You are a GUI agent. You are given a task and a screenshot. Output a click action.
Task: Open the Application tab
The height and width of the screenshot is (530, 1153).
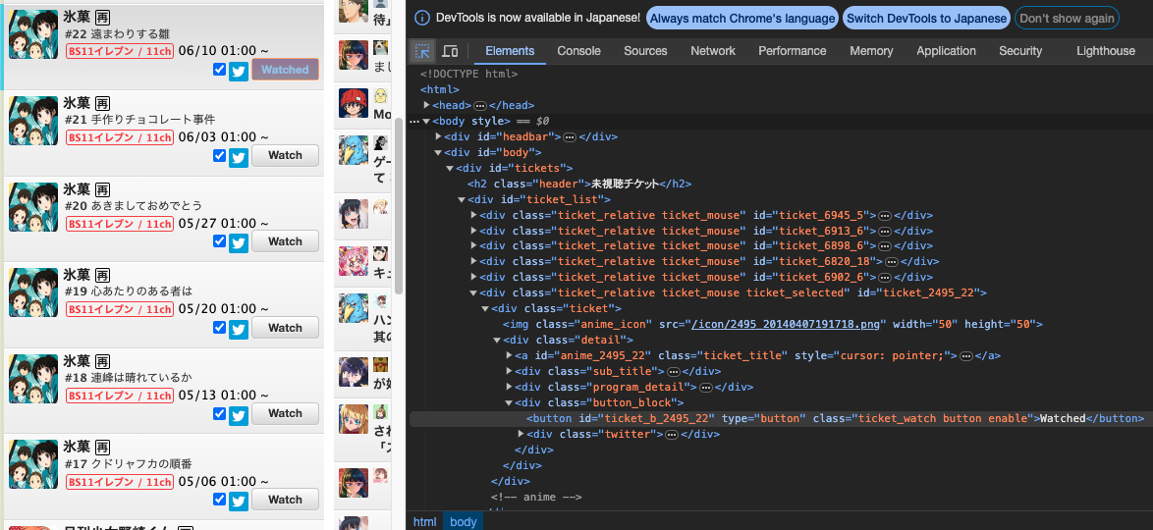946,51
